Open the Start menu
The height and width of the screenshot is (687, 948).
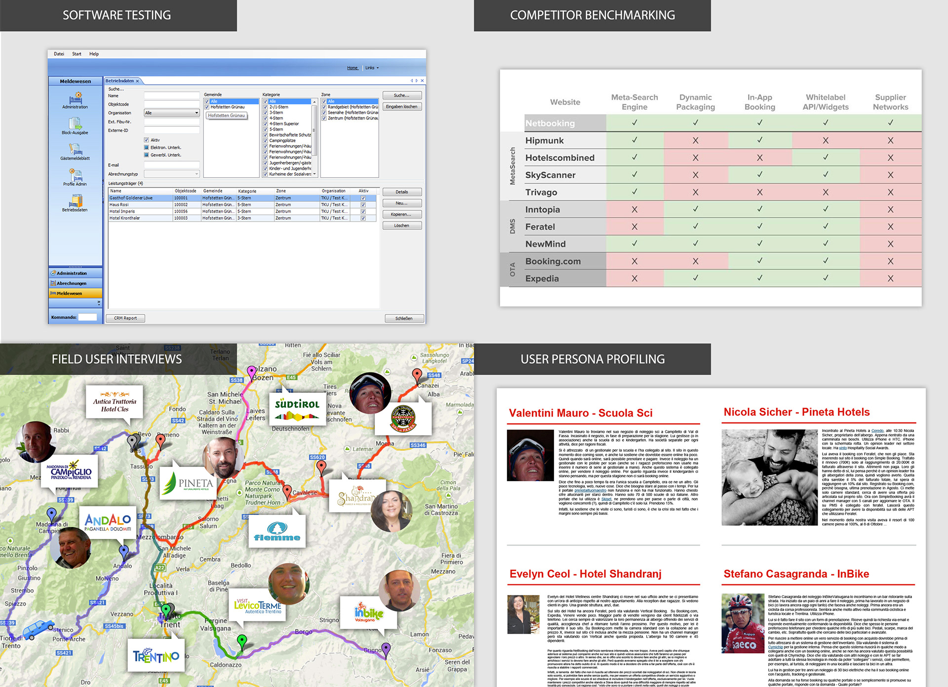[x=77, y=54]
